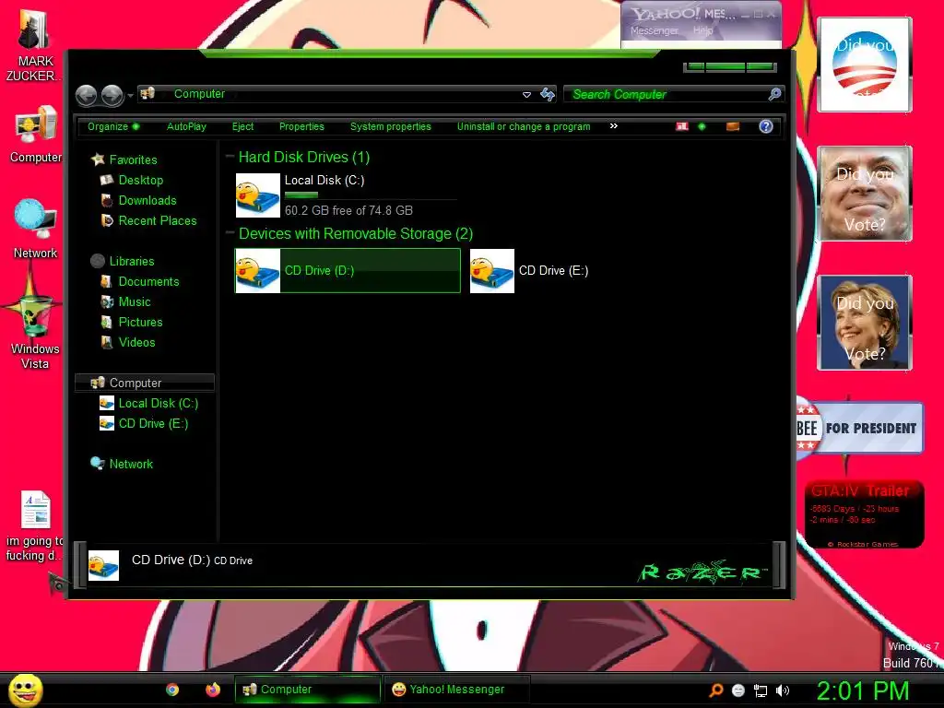The width and height of the screenshot is (944, 708).
Task: Open Properties from the toolbar
Action: [301, 126]
